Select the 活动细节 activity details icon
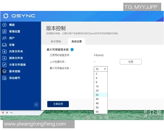The width and height of the screenshot is (164, 131). tap(4, 78)
